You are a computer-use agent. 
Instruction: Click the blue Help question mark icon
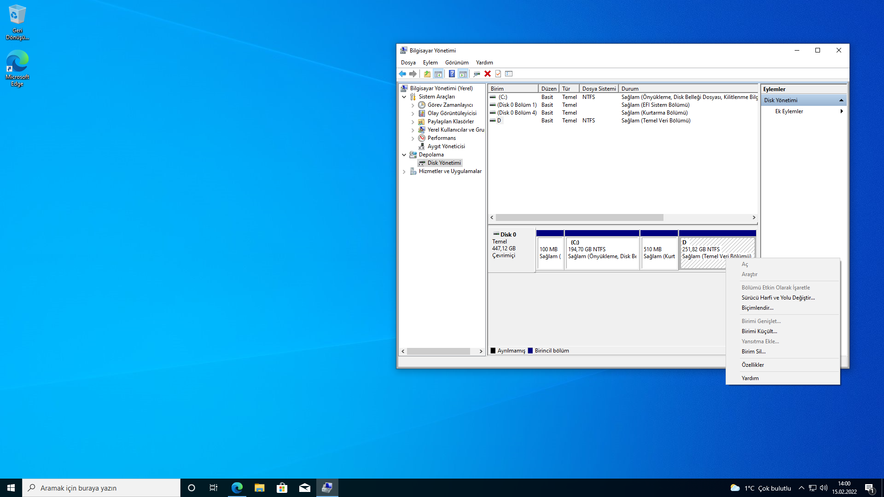[x=452, y=74]
